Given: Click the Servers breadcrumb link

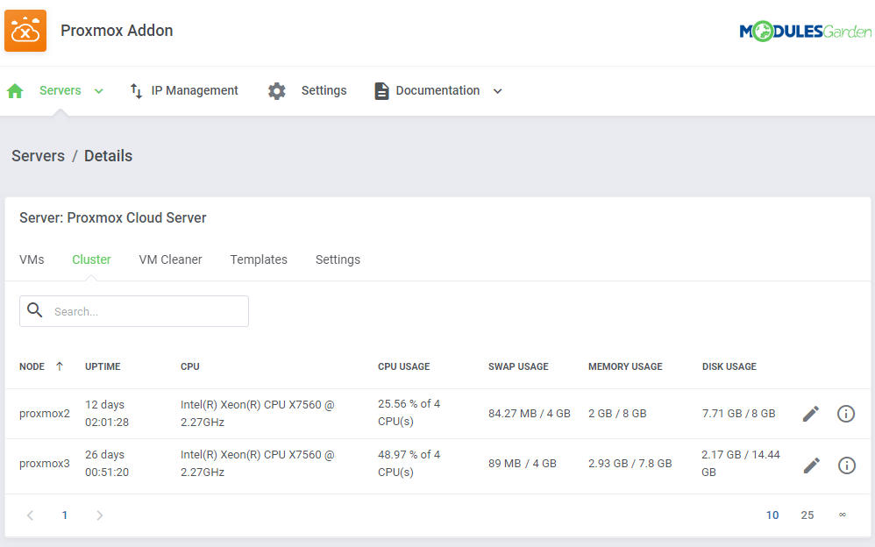Looking at the screenshot, I should [x=38, y=156].
